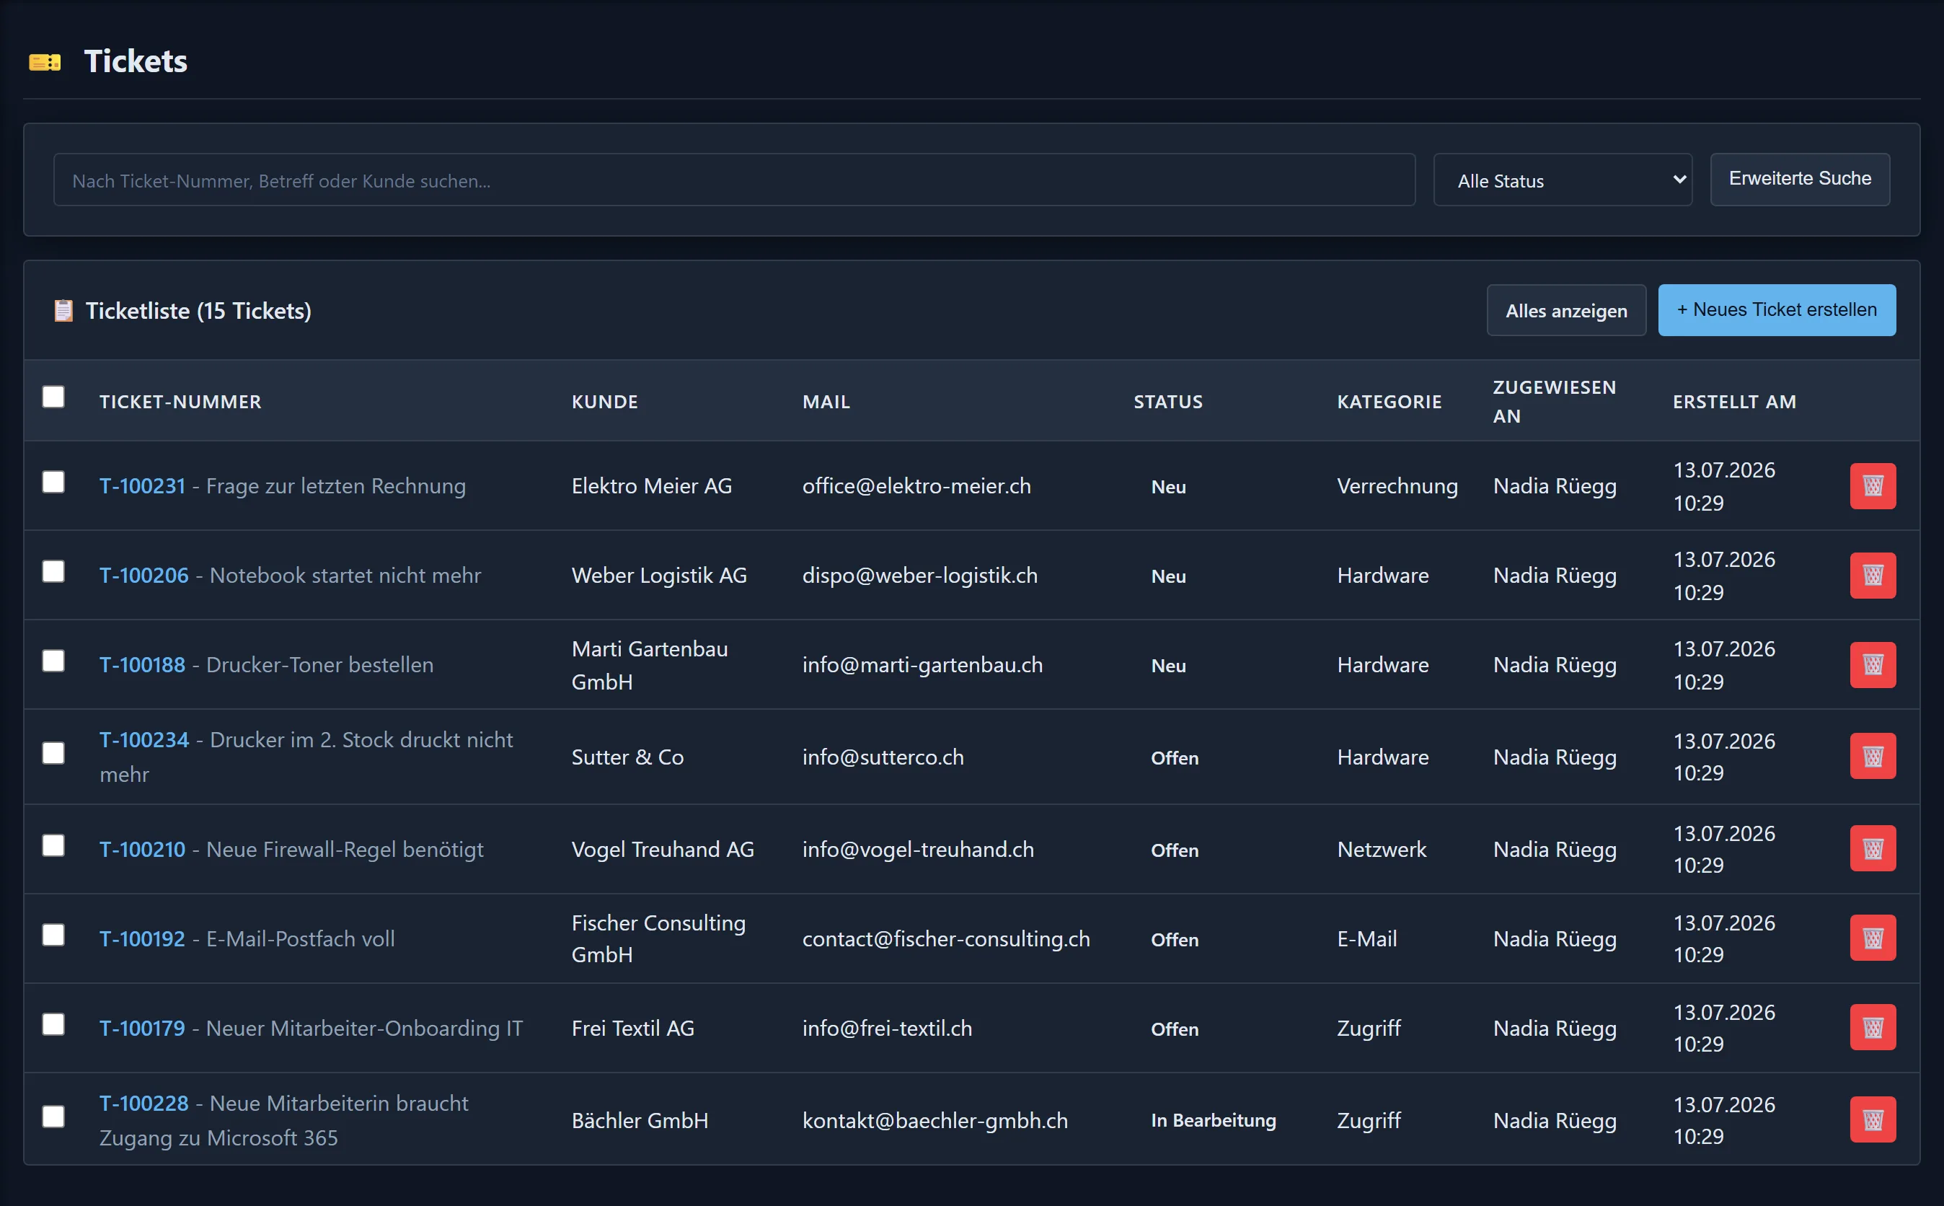The height and width of the screenshot is (1206, 1944).
Task: Select customer Bächler GmbH
Action: click(x=640, y=1121)
